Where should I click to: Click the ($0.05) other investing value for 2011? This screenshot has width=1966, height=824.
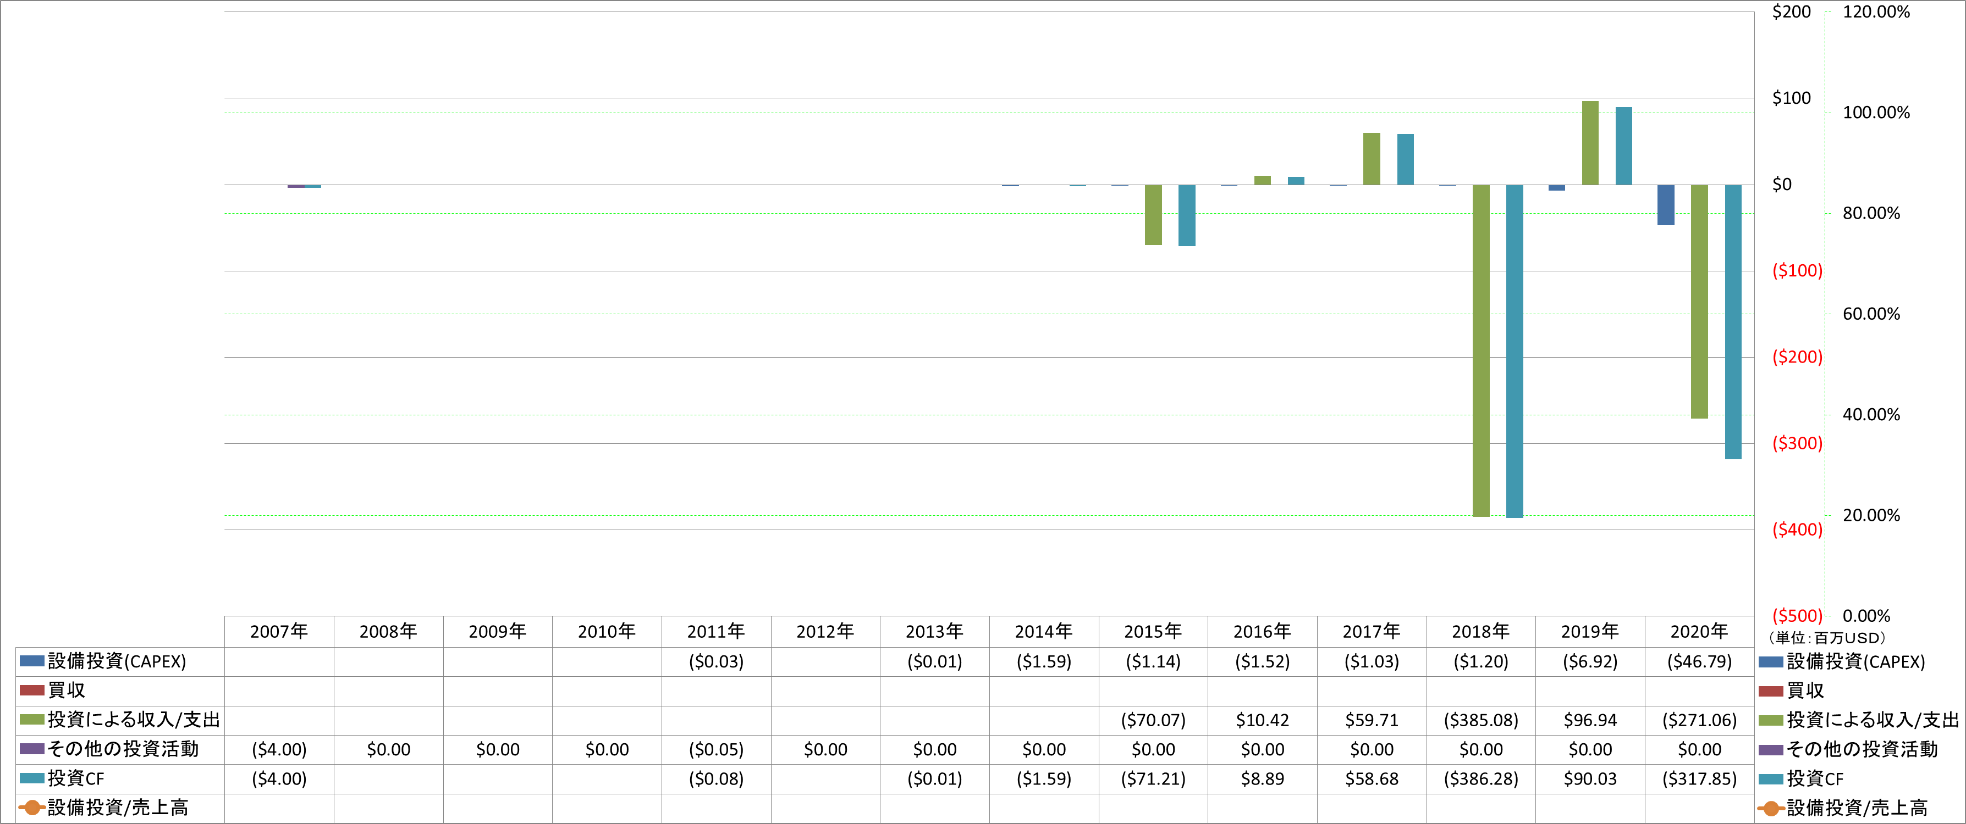tap(716, 750)
